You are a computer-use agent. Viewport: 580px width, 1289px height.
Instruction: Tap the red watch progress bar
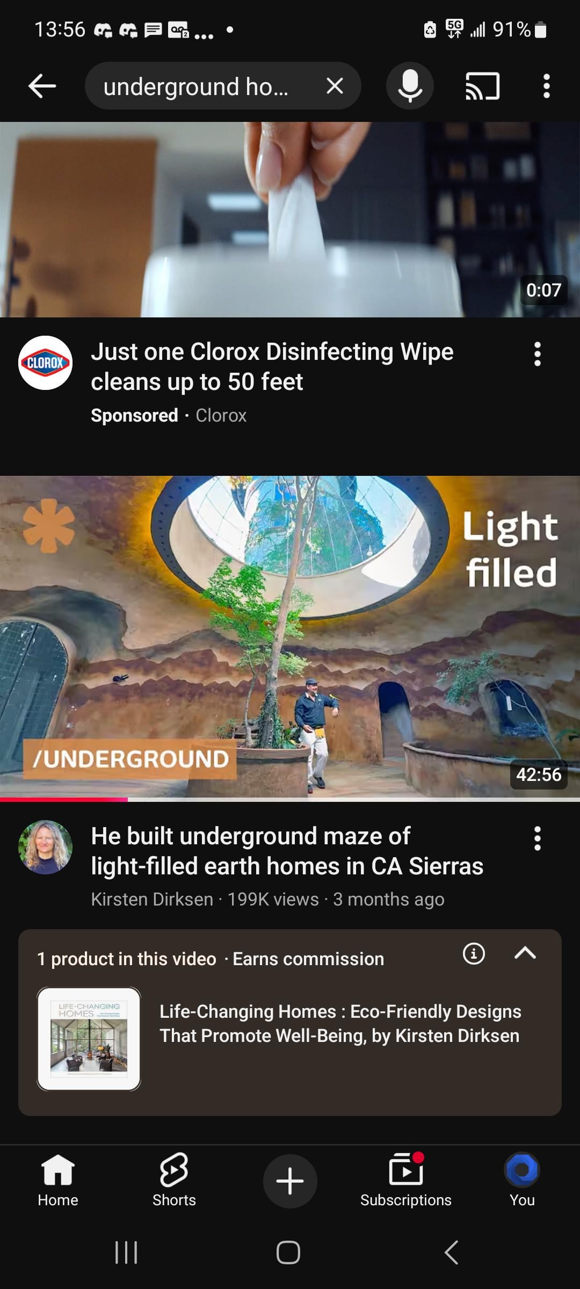pyautogui.click(x=64, y=800)
